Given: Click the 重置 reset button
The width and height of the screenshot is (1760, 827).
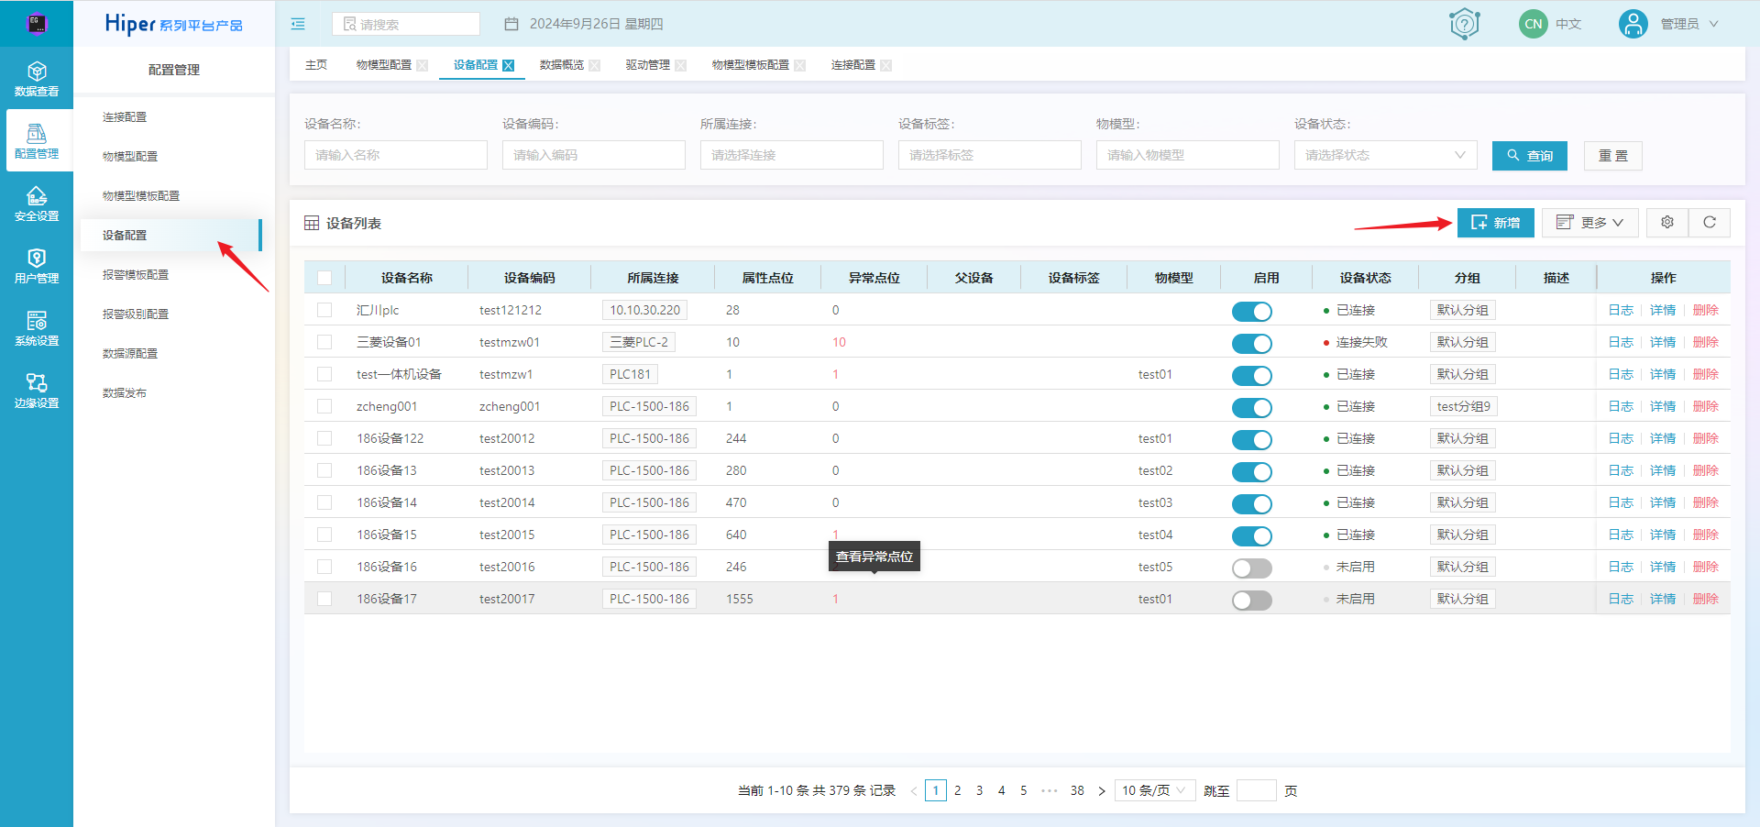Looking at the screenshot, I should (1613, 156).
